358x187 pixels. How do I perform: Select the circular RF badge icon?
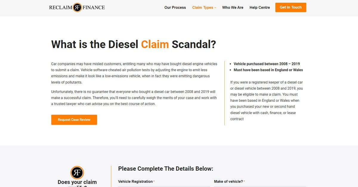click(77, 172)
